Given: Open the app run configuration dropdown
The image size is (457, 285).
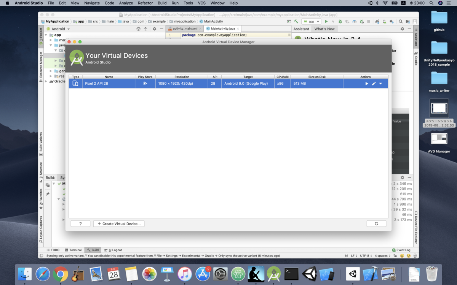Looking at the screenshot, I should click(311, 22).
